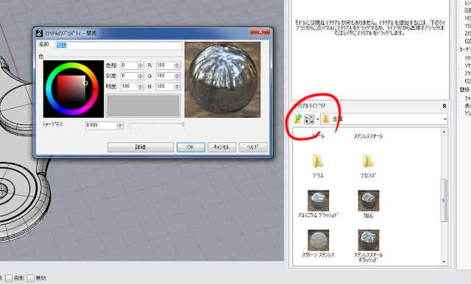Choose the ステンレススチール ポリッシュド material

pos(369,240)
